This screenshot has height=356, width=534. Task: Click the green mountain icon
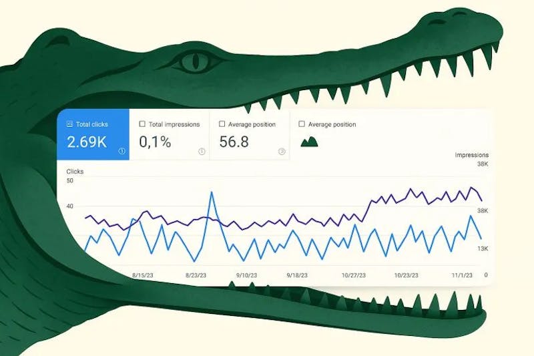[309, 142]
